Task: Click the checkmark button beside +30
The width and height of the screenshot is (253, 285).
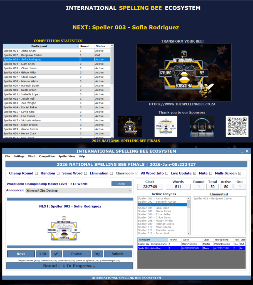Action: point(56,254)
